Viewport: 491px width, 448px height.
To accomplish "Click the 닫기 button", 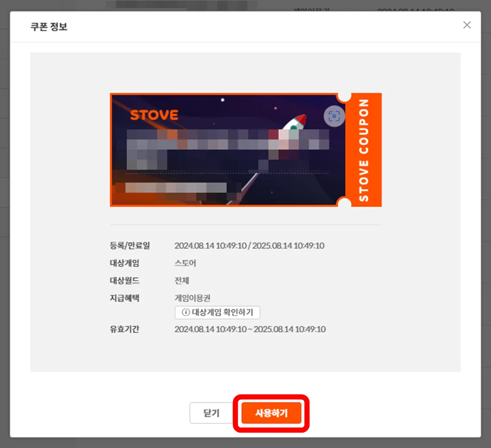I will point(211,413).
